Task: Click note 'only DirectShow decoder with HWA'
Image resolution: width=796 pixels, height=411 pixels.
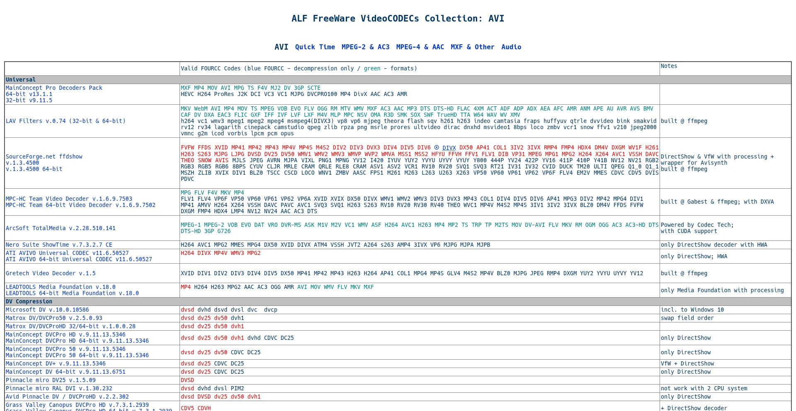Action: 714,245
